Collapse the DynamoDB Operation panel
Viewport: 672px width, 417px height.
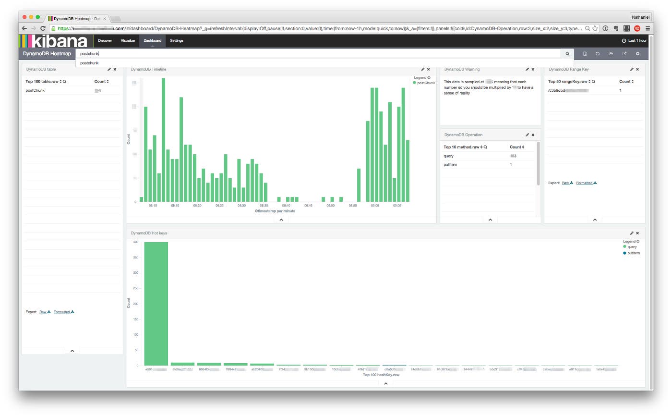[490, 220]
